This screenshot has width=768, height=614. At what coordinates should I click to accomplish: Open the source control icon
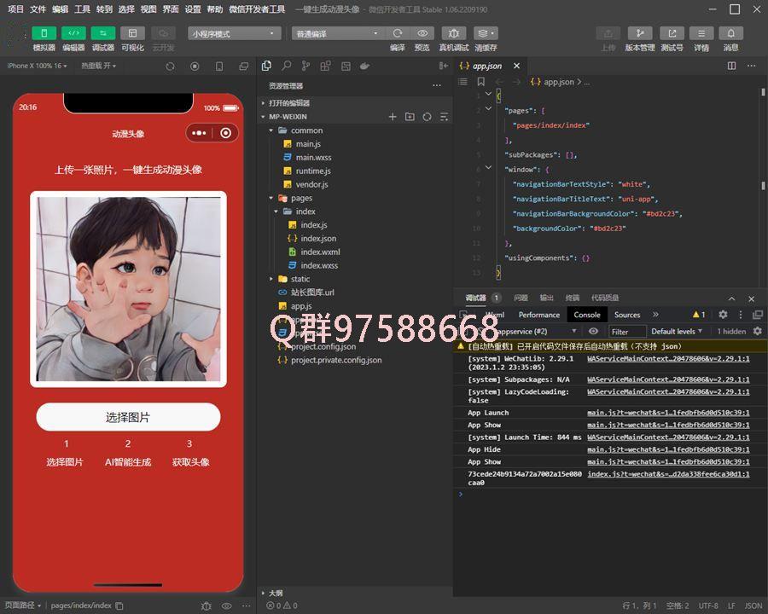305,66
